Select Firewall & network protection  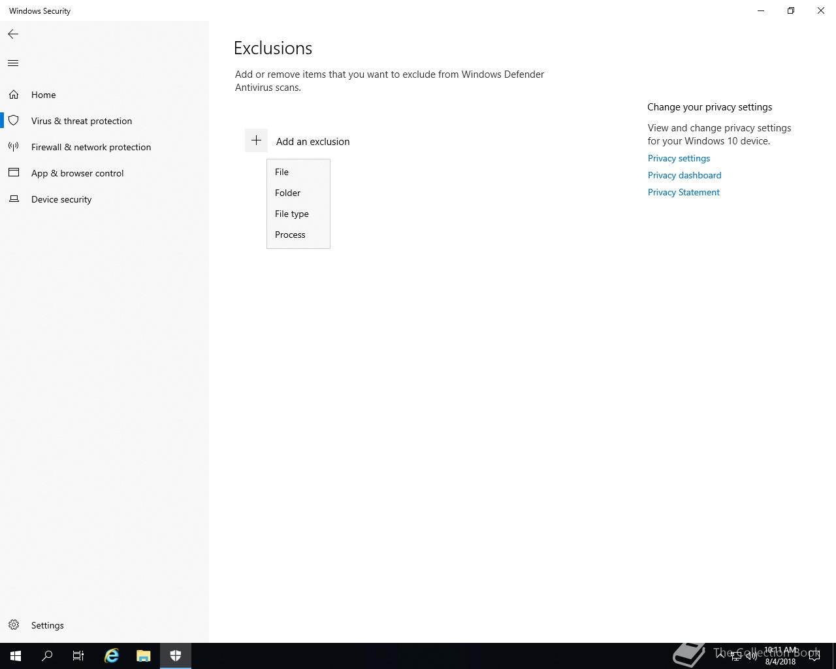(104, 147)
